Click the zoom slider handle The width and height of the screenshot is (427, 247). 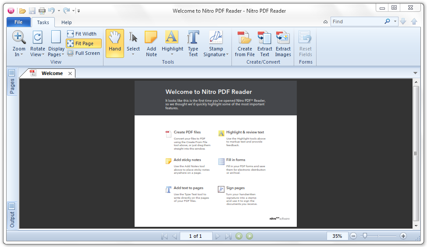coord(365,236)
